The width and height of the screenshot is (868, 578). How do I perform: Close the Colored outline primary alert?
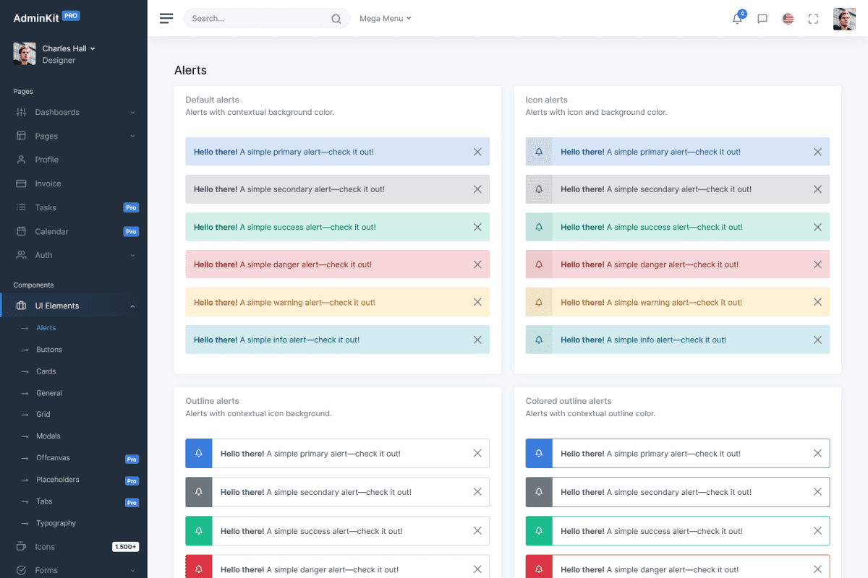click(817, 454)
